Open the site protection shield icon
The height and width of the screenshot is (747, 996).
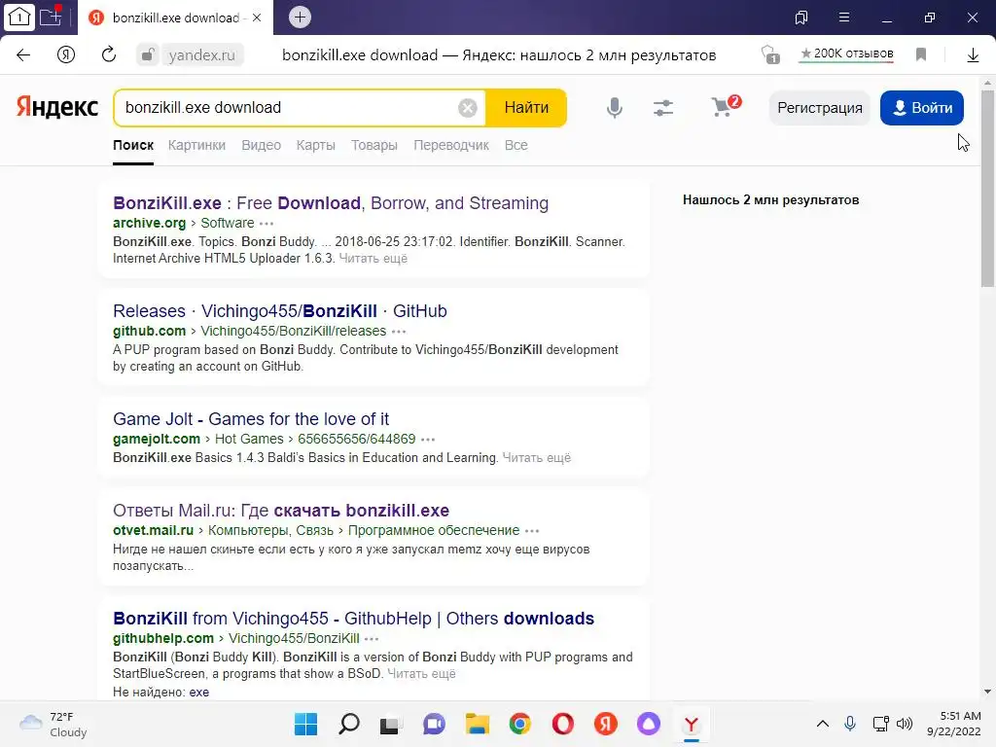770,54
